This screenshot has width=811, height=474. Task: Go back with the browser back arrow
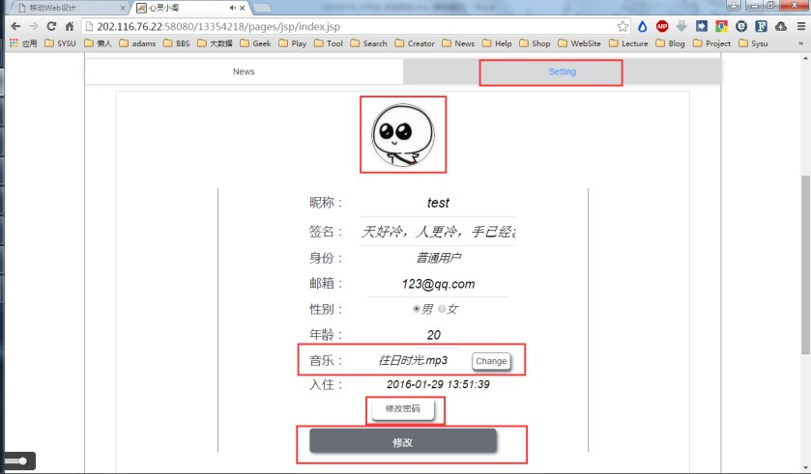coord(15,26)
